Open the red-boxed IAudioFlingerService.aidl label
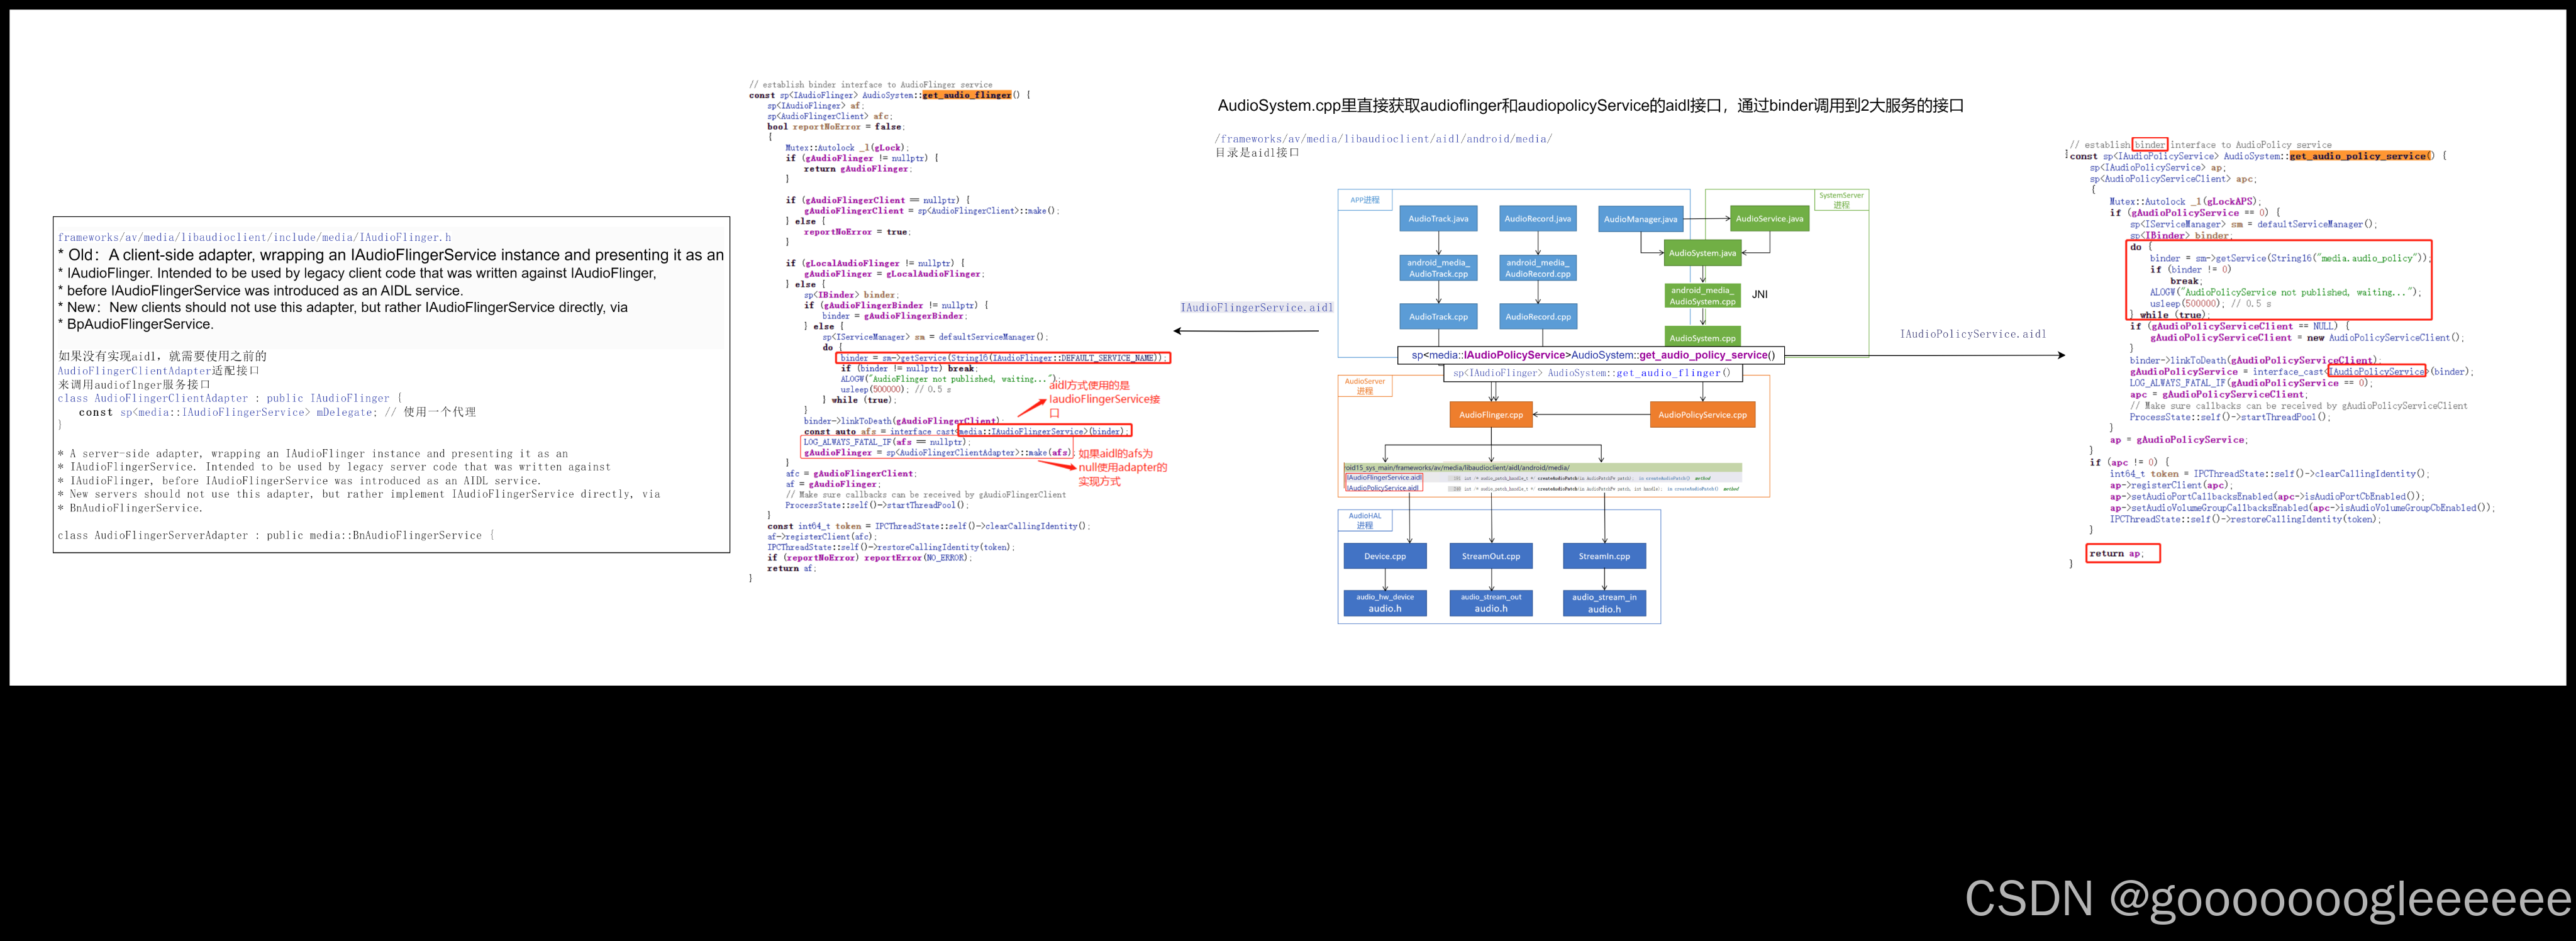This screenshot has width=2576, height=941. tap(1383, 479)
